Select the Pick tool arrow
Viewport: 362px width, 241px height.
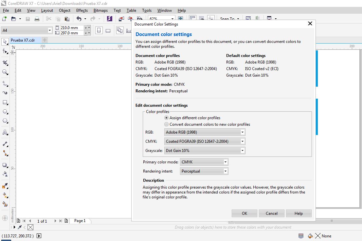point(5,42)
